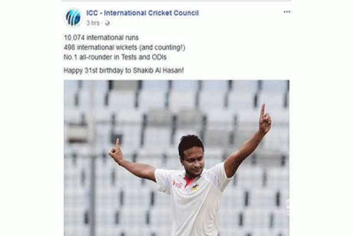Click the red sponsor logo on jersey
Image resolution: width=354 pixels, height=236 pixels.
[x=177, y=184]
